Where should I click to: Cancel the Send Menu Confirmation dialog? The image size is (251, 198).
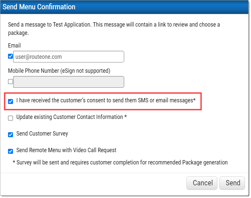[x=202, y=183]
